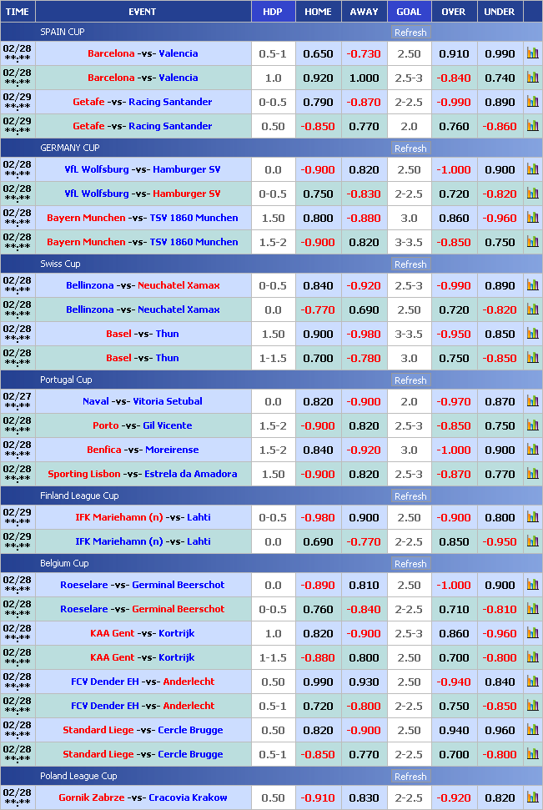Select the HDP column header
543x810 pixels.
(x=273, y=12)
